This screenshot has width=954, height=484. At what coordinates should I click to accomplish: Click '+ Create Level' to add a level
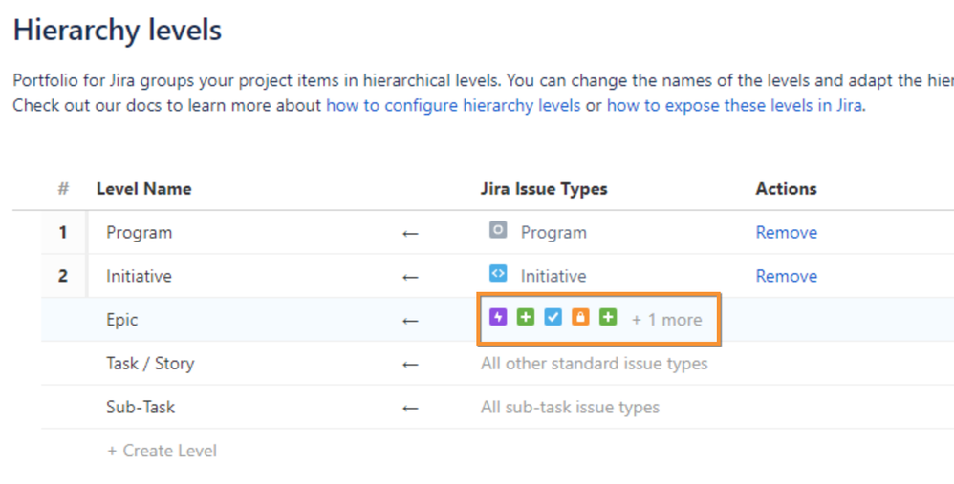click(162, 451)
